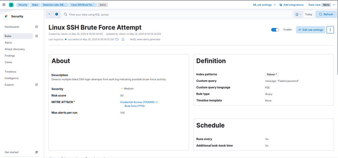The height and width of the screenshot is (158, 338).
Task: Click Add integrations icon
Action: (280, 5)
